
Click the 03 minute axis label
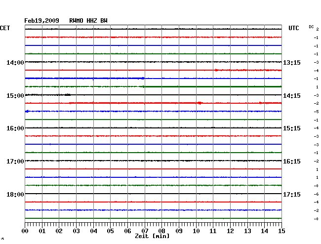point(76,231)
